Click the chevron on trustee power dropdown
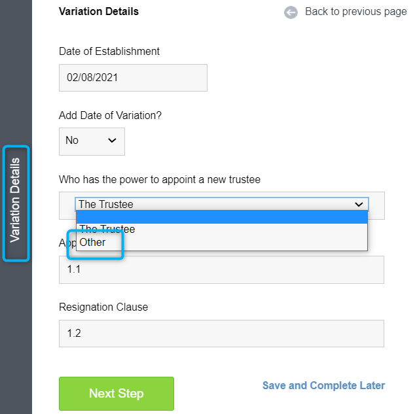The image size is (415, 414). [359, 204]
